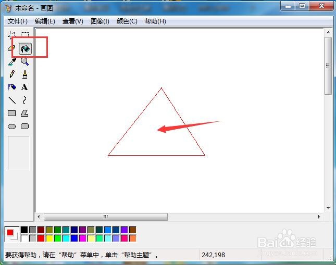The image size is (336, 265).
Task: Click the horizontal scrollbar right arrow
Action: pyautogui.click(x=319, y=217)
